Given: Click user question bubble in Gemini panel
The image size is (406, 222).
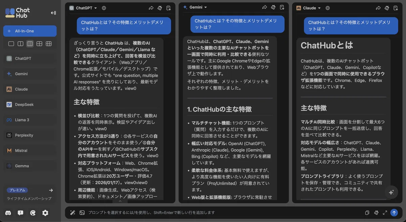Looking at the screenshot, I should [x=237, y=24].
